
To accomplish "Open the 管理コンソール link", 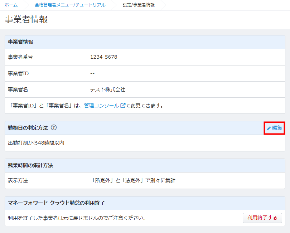I will point(101,106).
